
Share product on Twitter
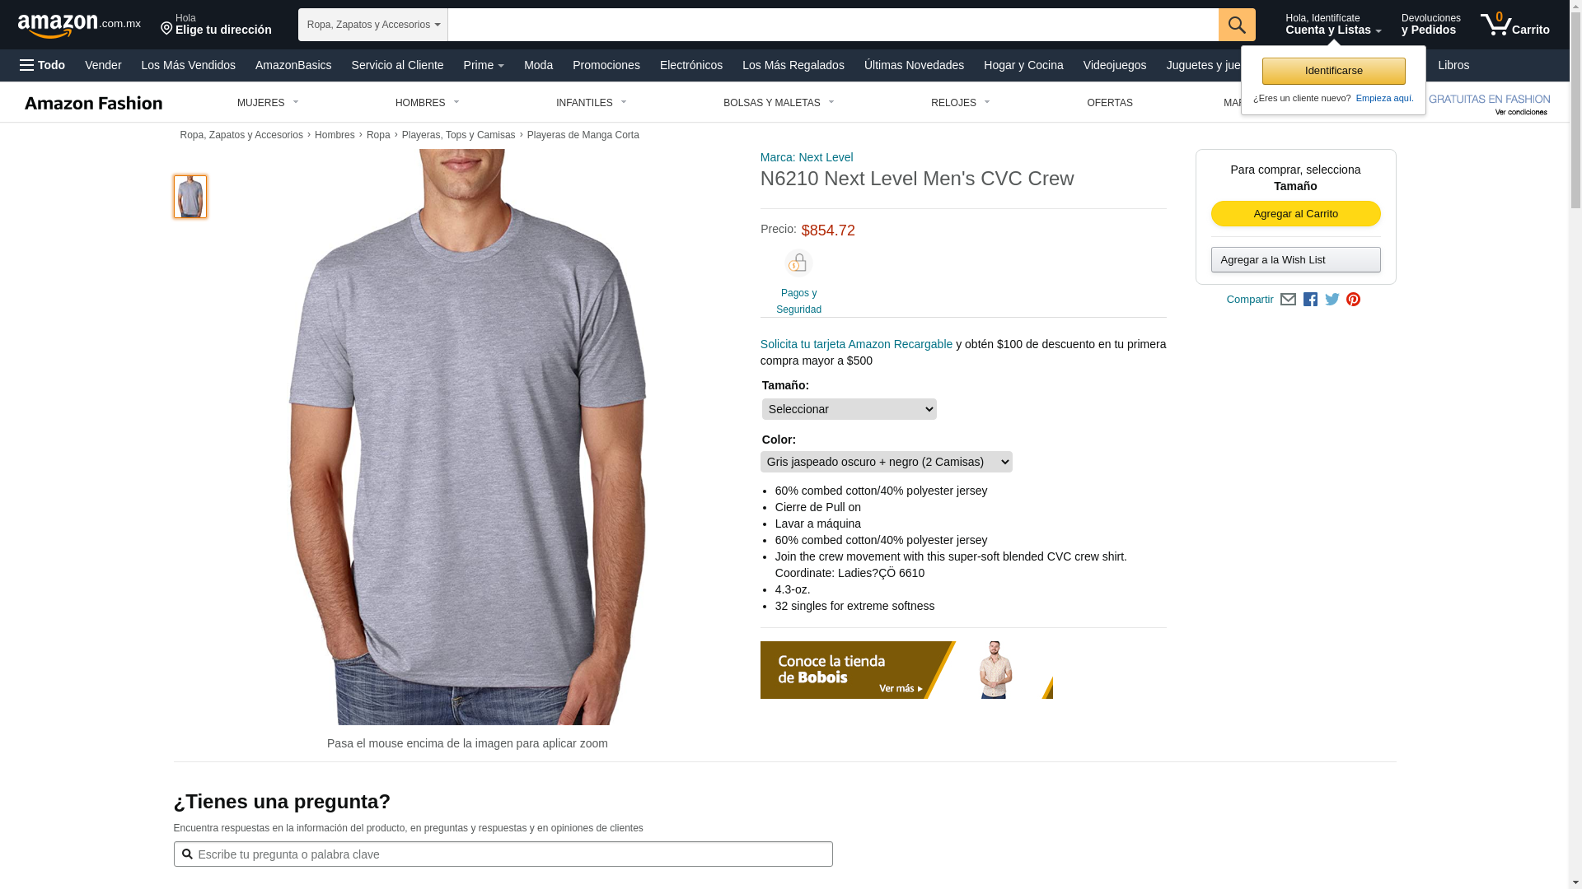tap(1332, 300)
